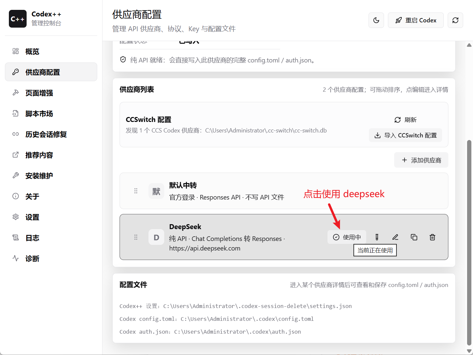The height and width of the screenshot is (355, 473).
Task: Click the 管理 API 供应商 subtitle text
Action: pos(174,29)
